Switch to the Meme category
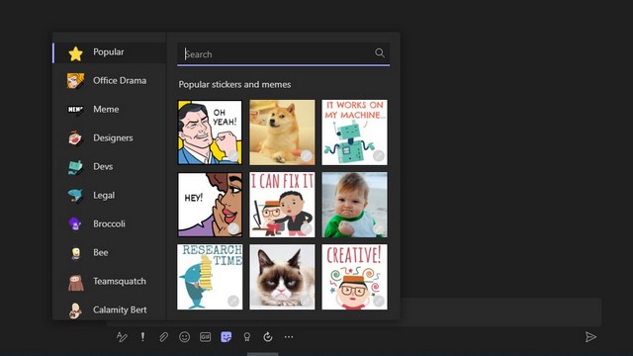 tap(110, 110)
